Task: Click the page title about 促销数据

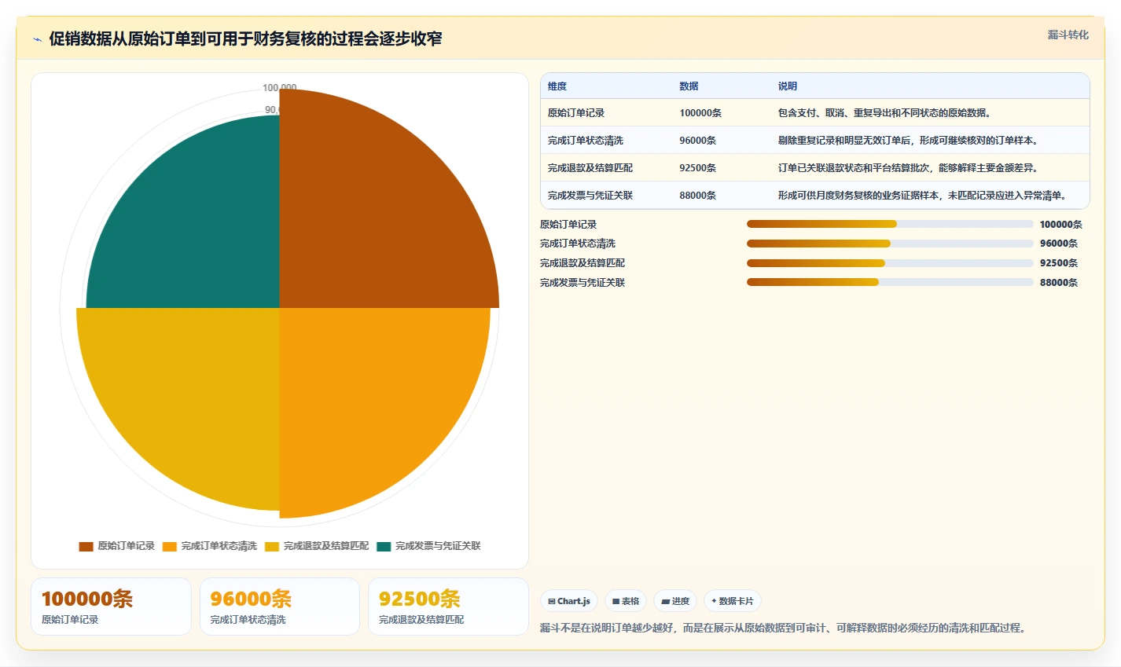Action: [x=245, y=38]
